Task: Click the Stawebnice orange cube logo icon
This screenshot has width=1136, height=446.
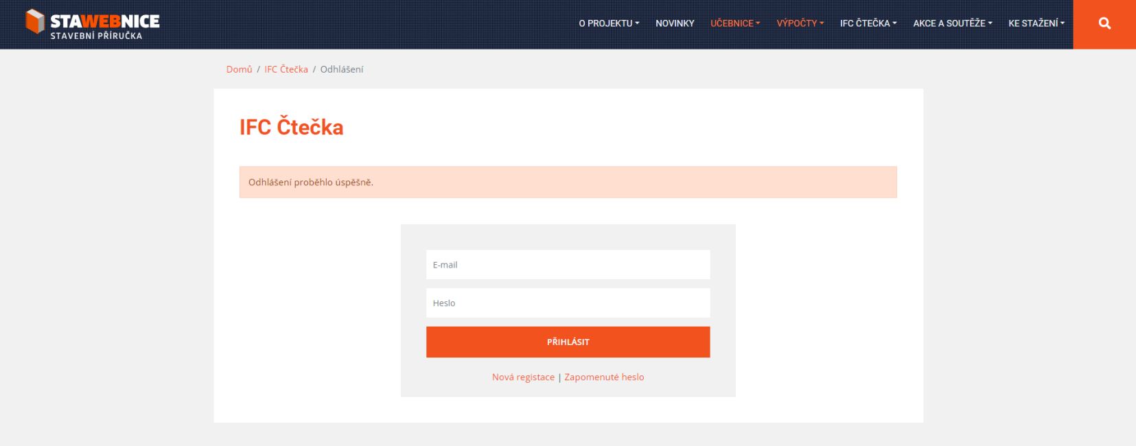Action: click(35, 22)
